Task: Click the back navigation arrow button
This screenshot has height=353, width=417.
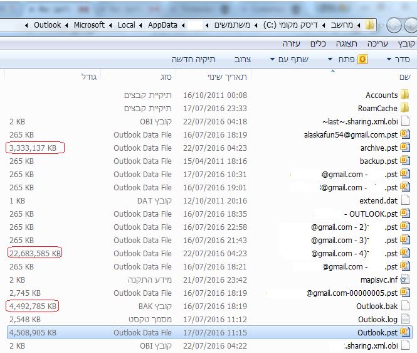Action: click(410, 26)
